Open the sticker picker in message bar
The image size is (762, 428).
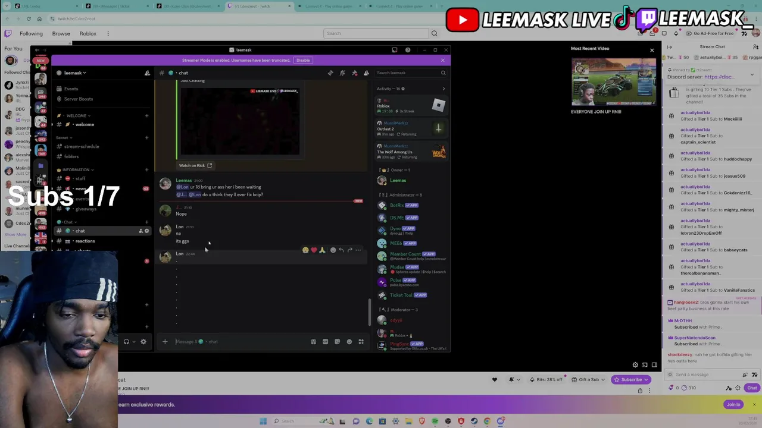pyautogui.click(x=337, y=342)
